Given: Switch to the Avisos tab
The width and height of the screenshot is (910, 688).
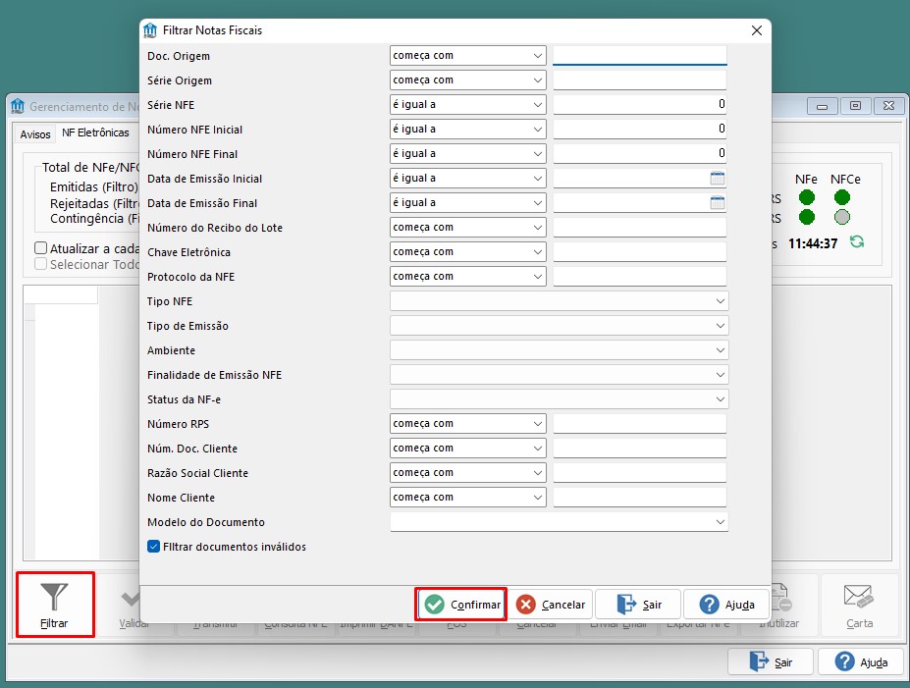Looking at the screenshot, I should [x=34, y=134].
